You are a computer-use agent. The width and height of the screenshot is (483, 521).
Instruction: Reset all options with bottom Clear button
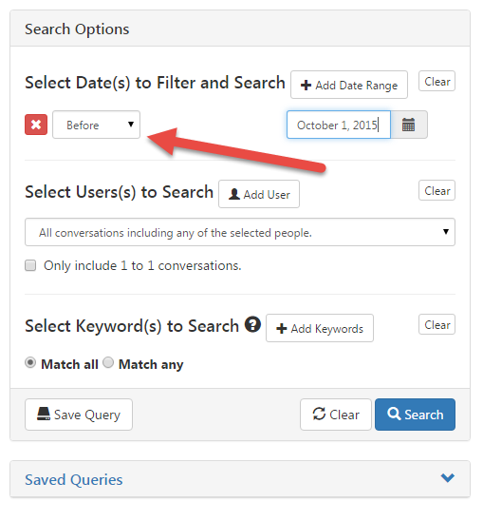coord(336,415)
